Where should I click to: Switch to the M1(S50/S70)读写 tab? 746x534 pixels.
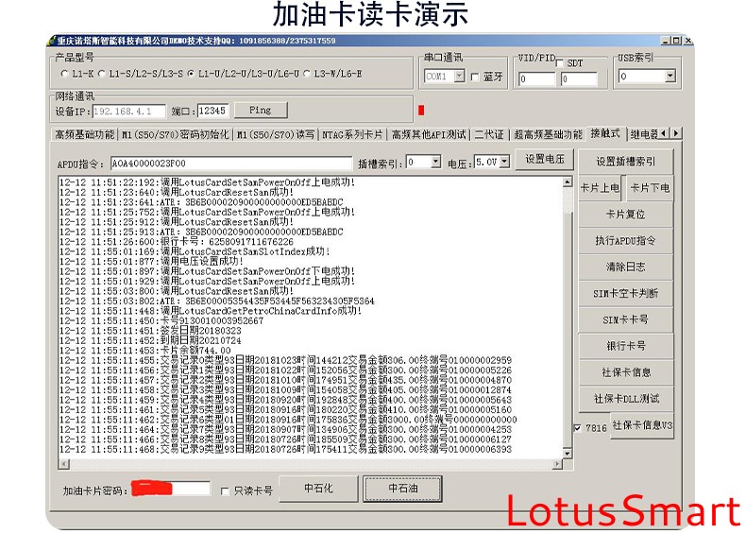coord(276,135)
